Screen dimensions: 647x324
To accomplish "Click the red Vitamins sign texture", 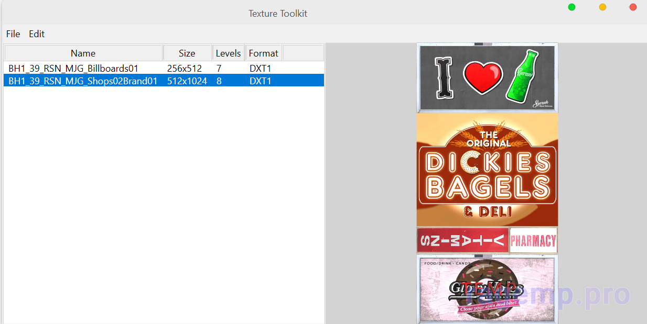I will (x=462, y=241).
